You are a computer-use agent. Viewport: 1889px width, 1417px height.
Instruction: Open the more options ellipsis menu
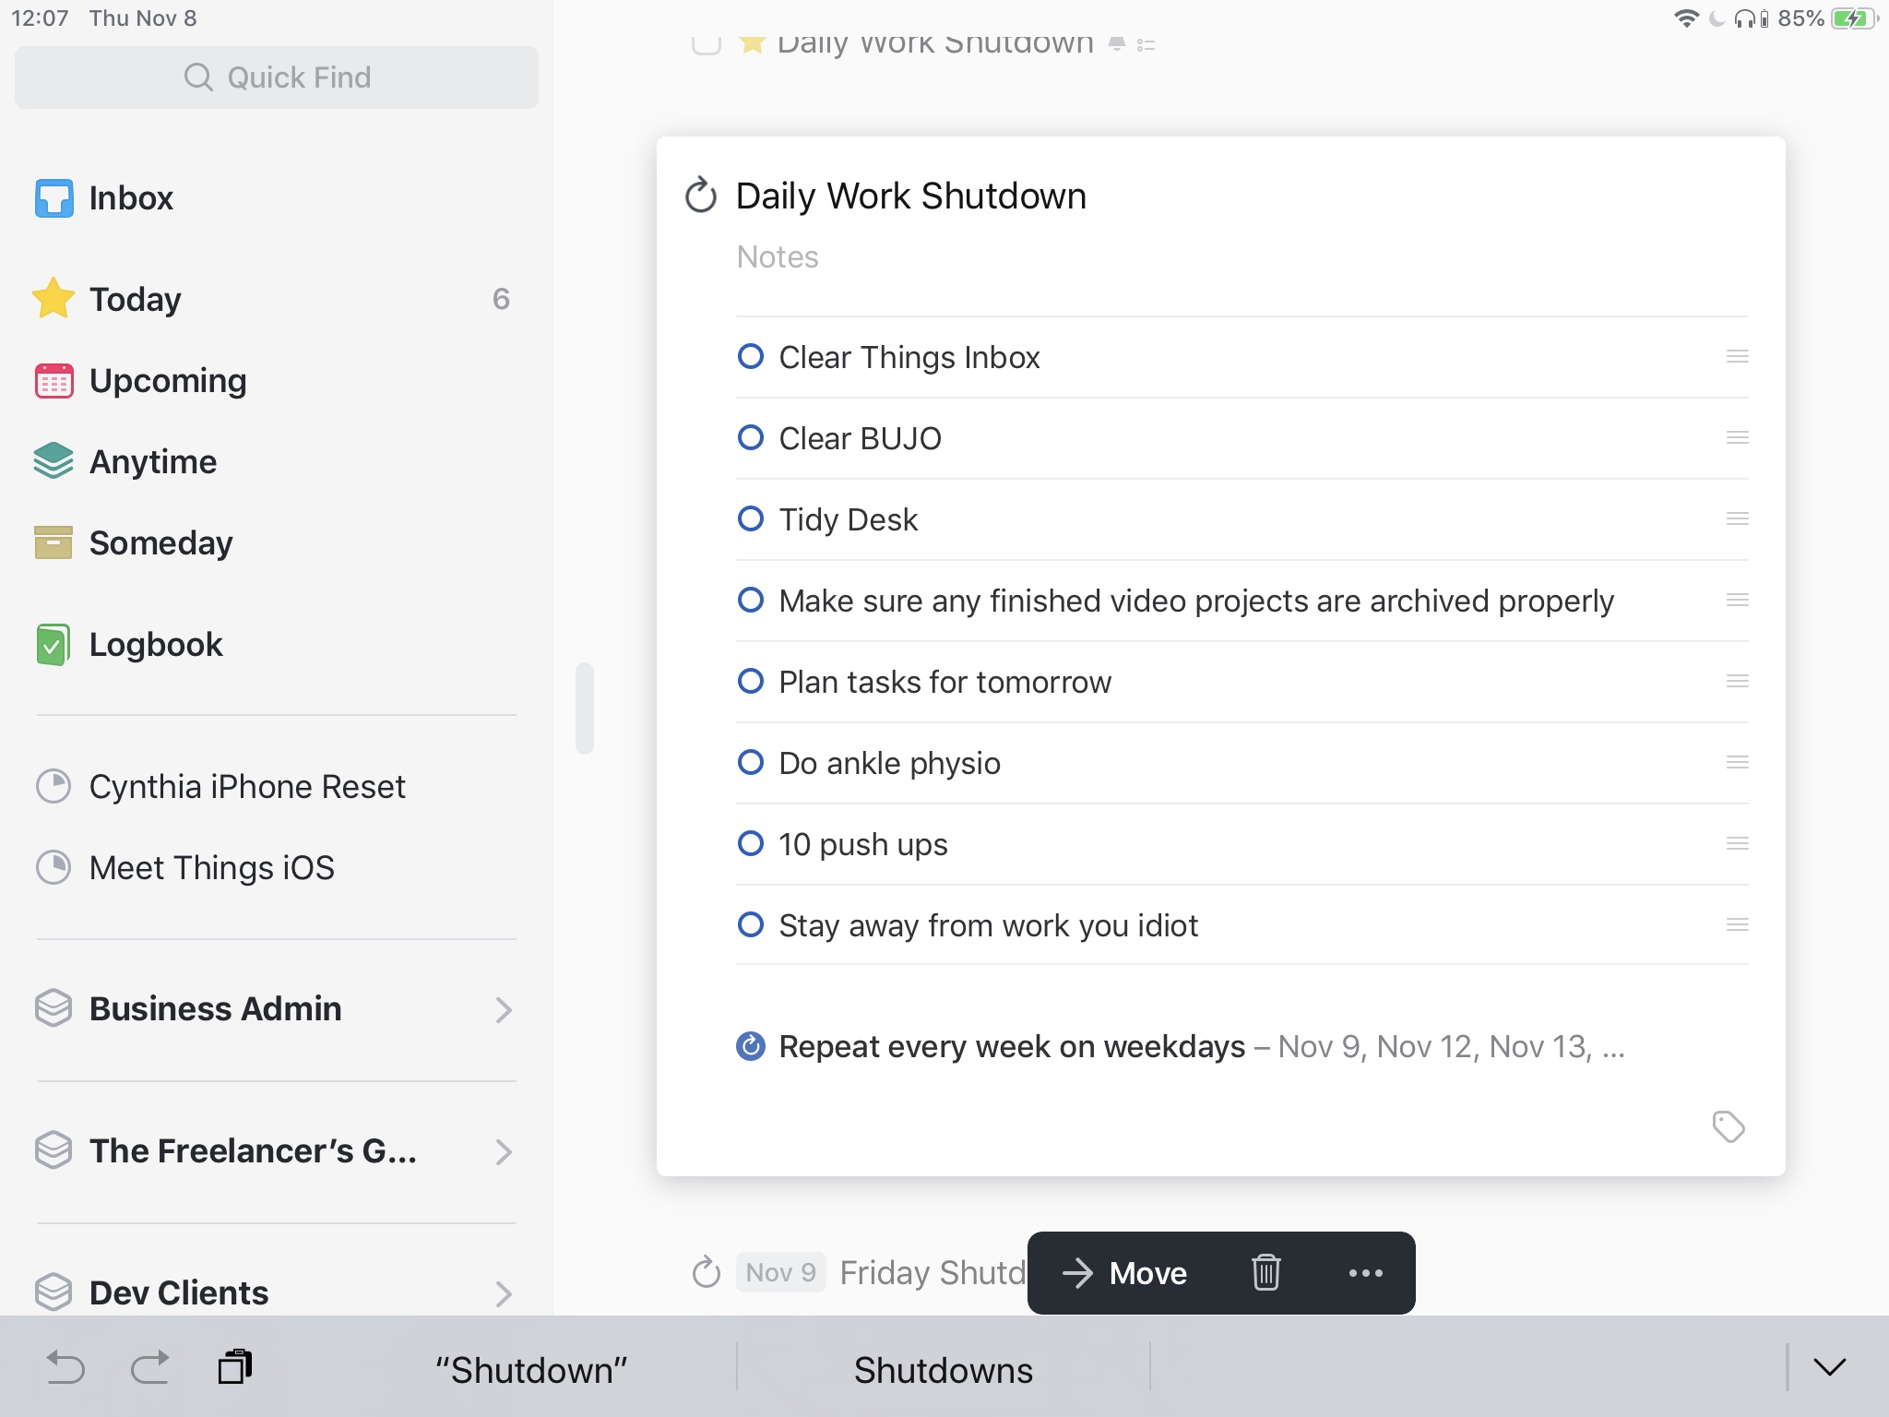(1365, 1272)
